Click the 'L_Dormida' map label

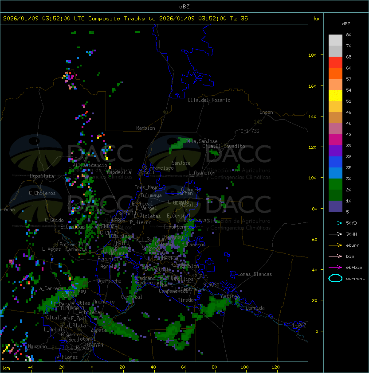(x=252, y=308)
